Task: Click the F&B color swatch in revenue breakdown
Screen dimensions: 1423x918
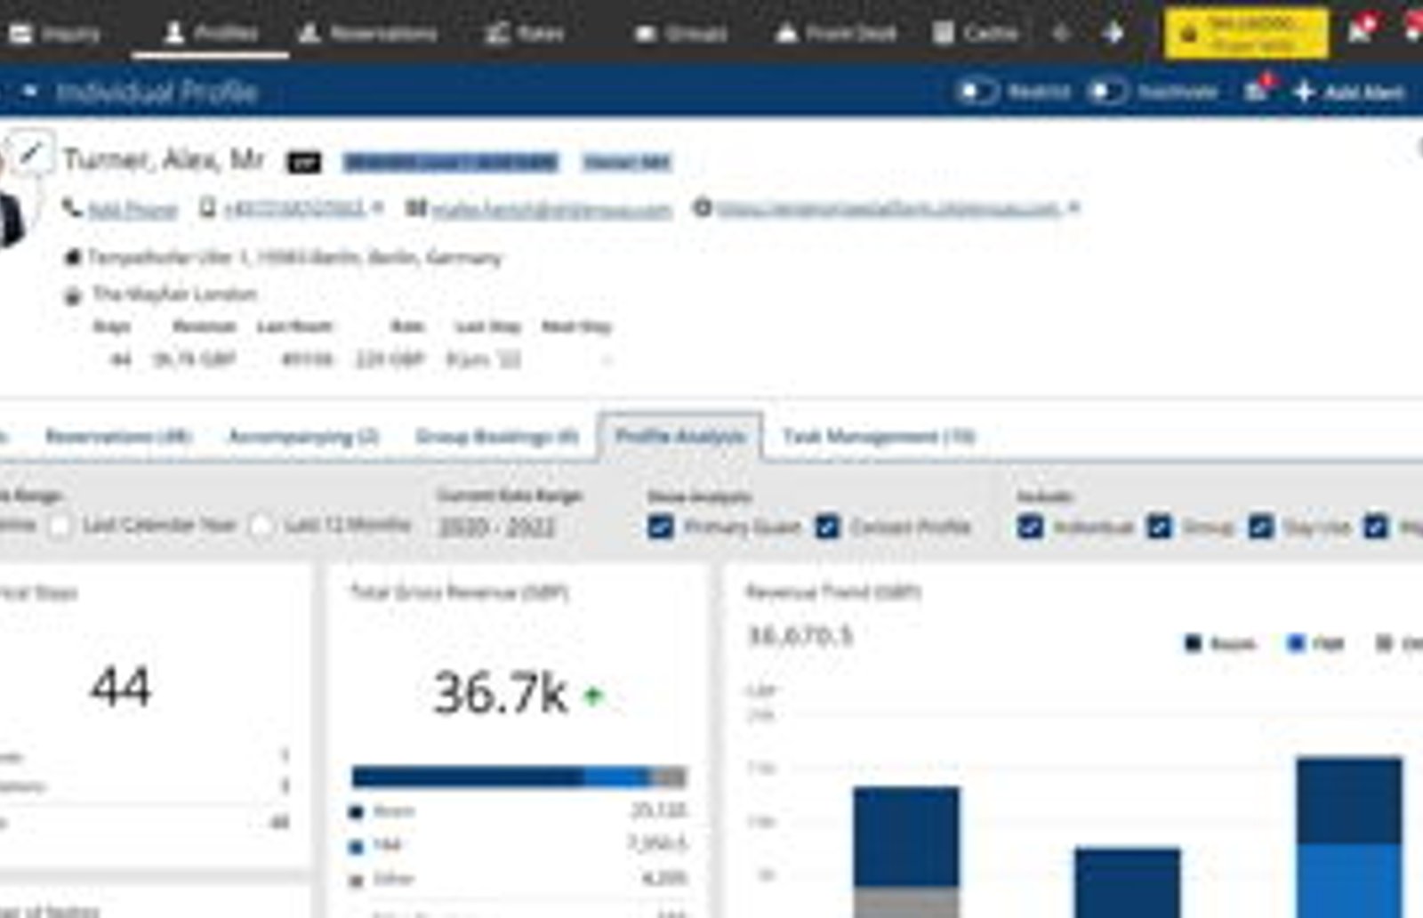Action: [x=357, y=846]
